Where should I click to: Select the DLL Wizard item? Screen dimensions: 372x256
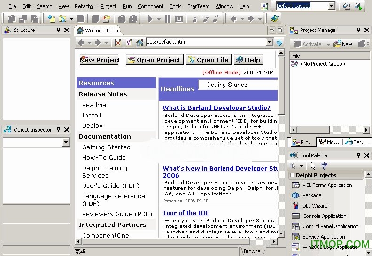[315, 206]
